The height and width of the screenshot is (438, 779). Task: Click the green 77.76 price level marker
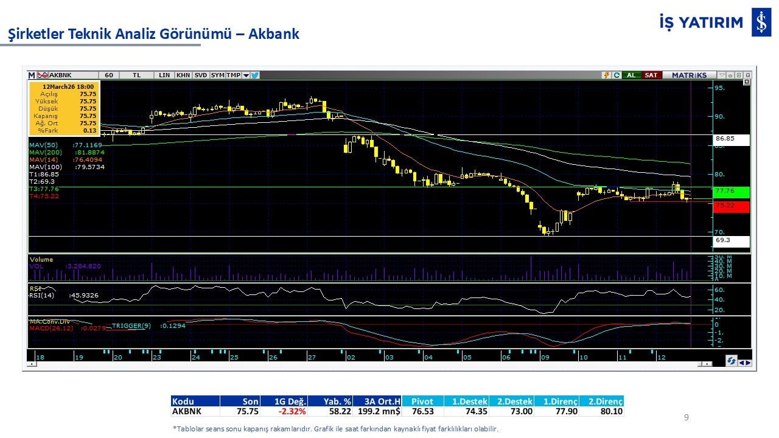coord(732,192)
